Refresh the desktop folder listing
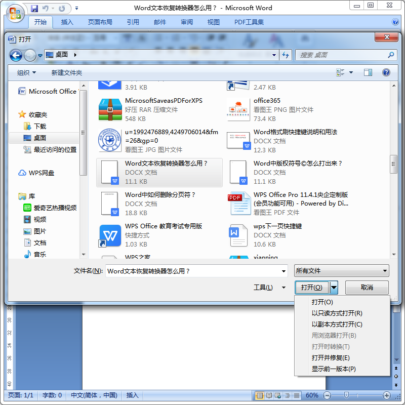The height and width of the screenshot is (405, 405). (x=286, y=55)
